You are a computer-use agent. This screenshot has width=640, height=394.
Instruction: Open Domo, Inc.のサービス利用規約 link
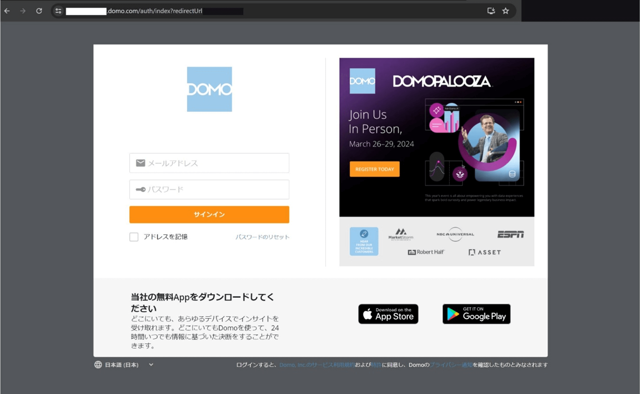(x=317, y=365)
